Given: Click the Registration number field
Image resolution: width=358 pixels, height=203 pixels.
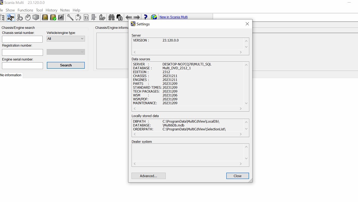Looking at the screenshot, I should 22,52.
